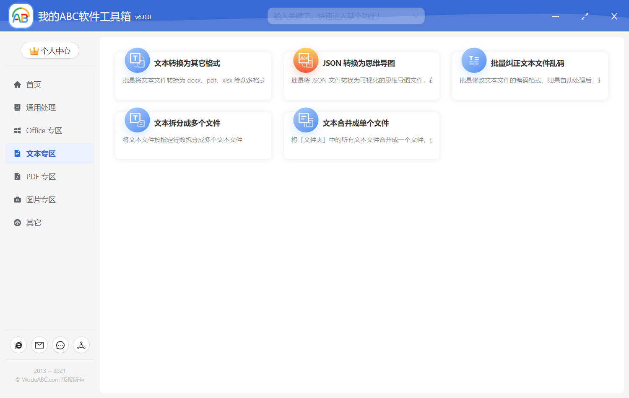The width and height of the screenshot is (629, 398).
Task: Open the JSON 转换为思维导图 tool icon
Action: click(x=305, y=60)
